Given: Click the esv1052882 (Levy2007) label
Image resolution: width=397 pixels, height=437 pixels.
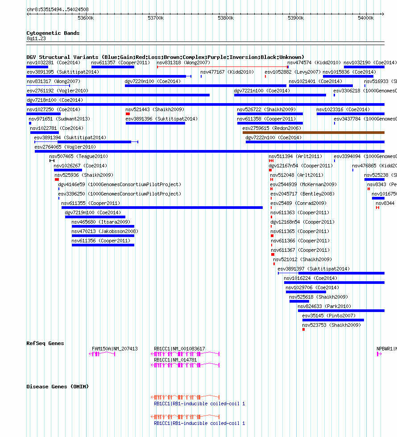Looking at the screenshot, I should (293, 72).
